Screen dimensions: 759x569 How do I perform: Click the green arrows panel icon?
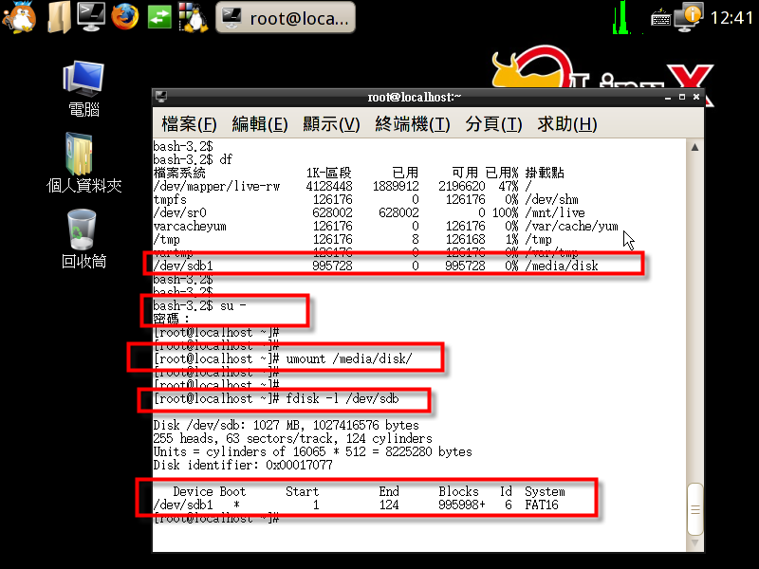click(x=158, y=16)
